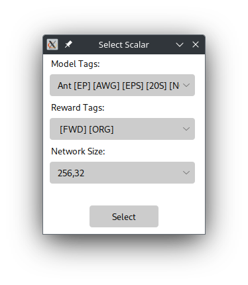Open the Network Size dropdown

click(x=122, y=173)
